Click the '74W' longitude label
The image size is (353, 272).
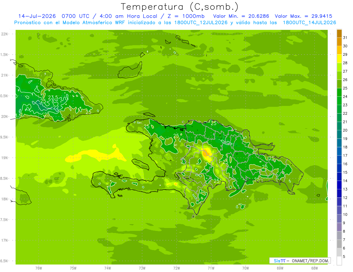tap(108, 268)
